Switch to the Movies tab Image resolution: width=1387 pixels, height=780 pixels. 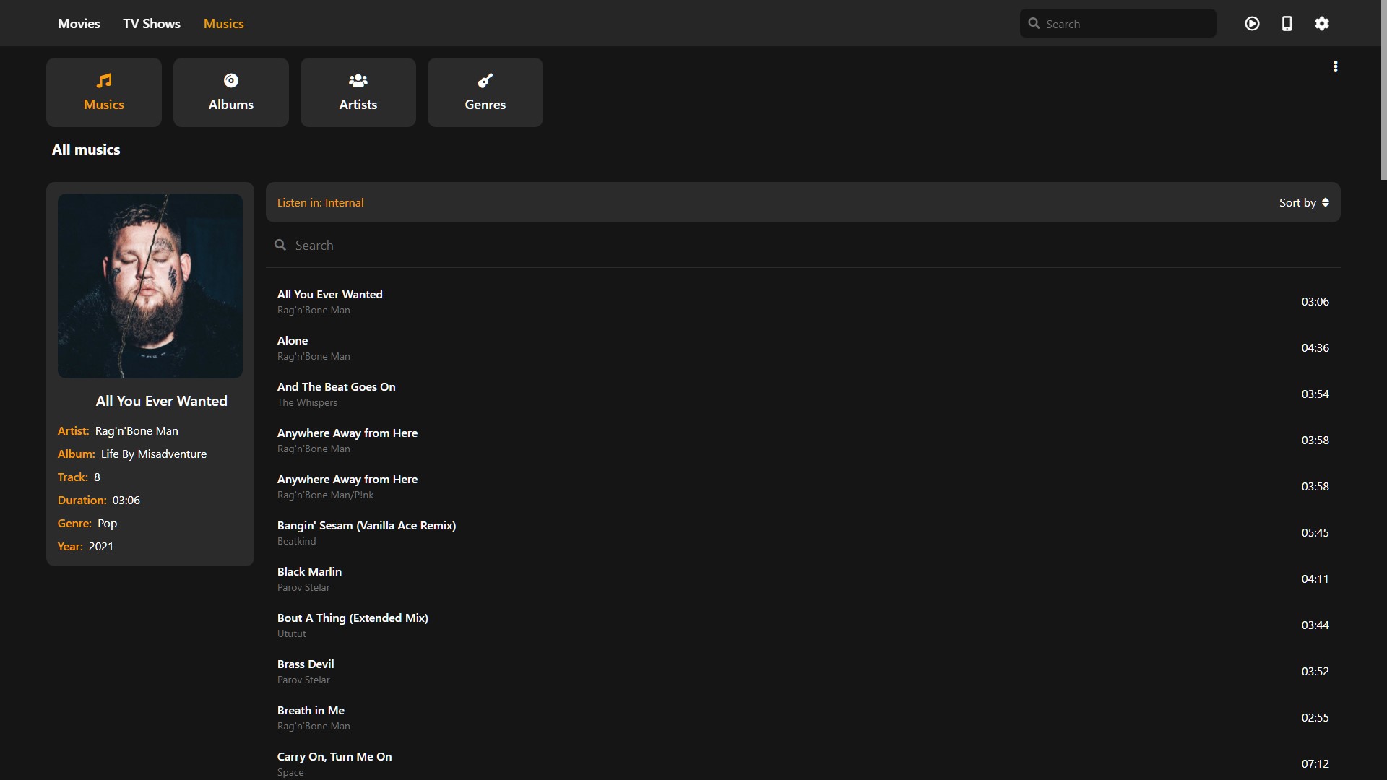79,24
